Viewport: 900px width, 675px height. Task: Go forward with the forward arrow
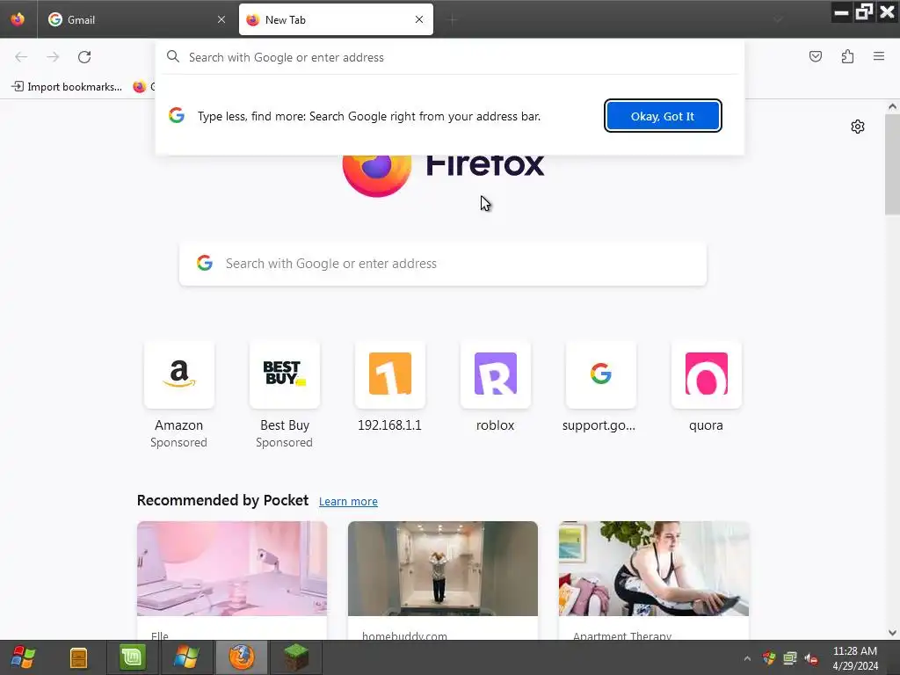53,57
